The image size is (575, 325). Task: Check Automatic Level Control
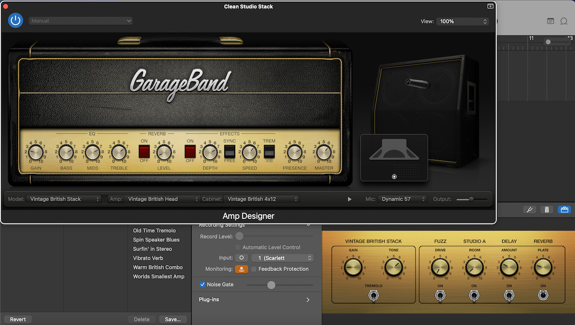click(238, 247)
